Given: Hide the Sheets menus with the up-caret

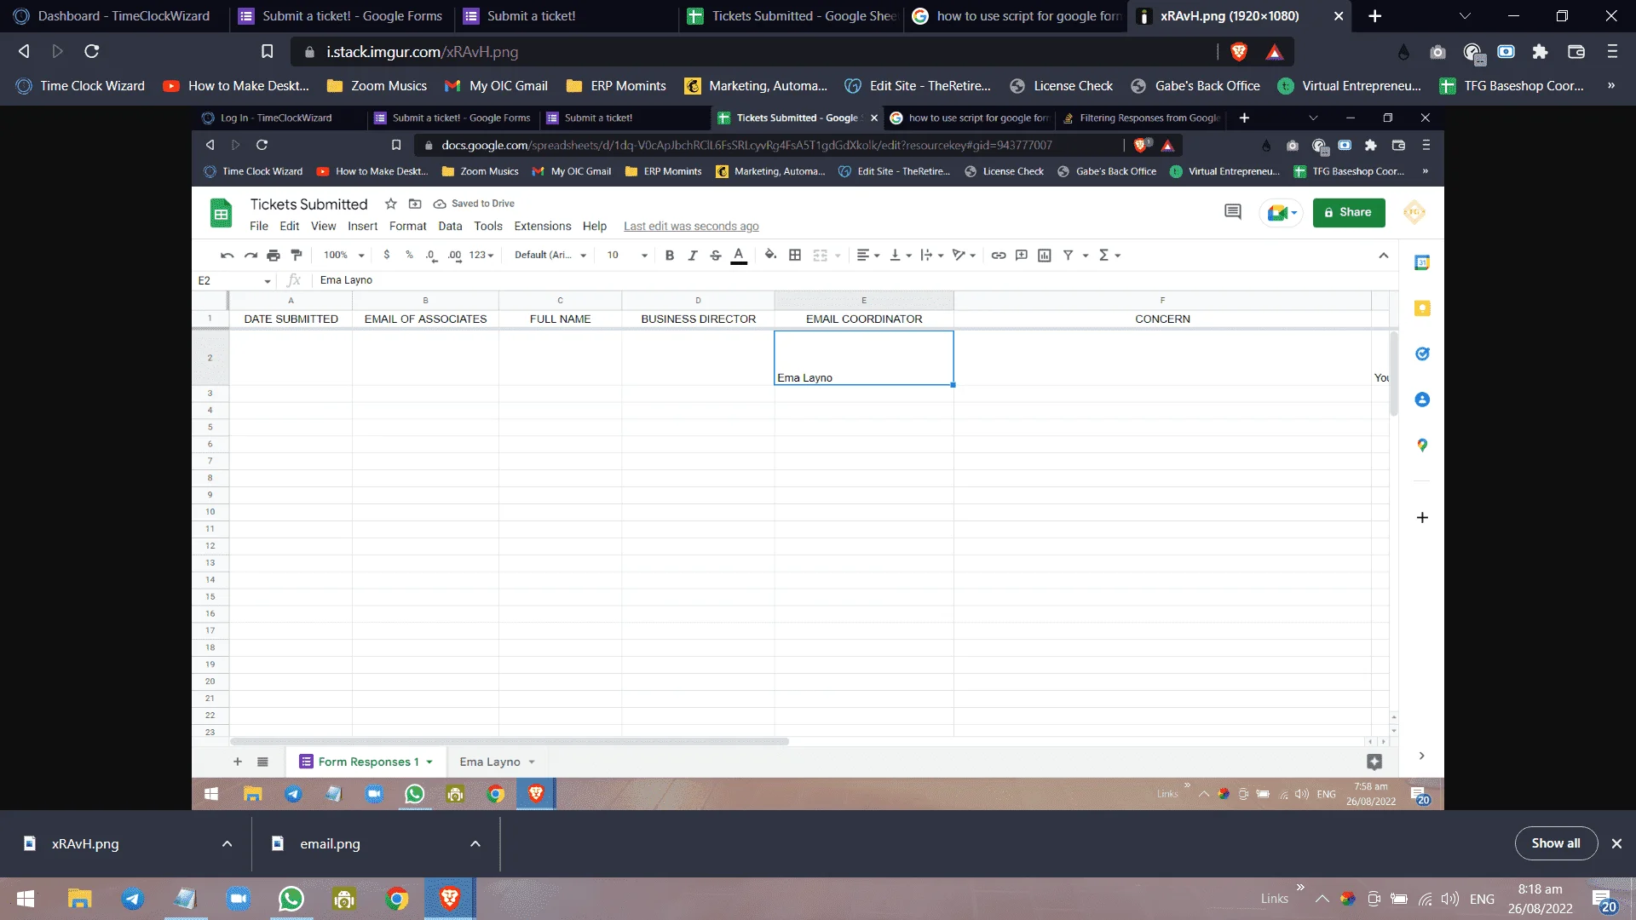Looking at the screenshot, I should tap(1384, 256).
